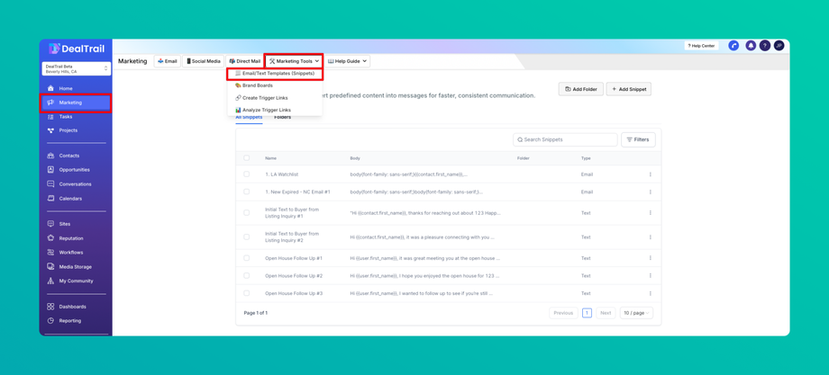Open the Direct Mail tab
The image size is (829, 375).
(x=245, y=61)
